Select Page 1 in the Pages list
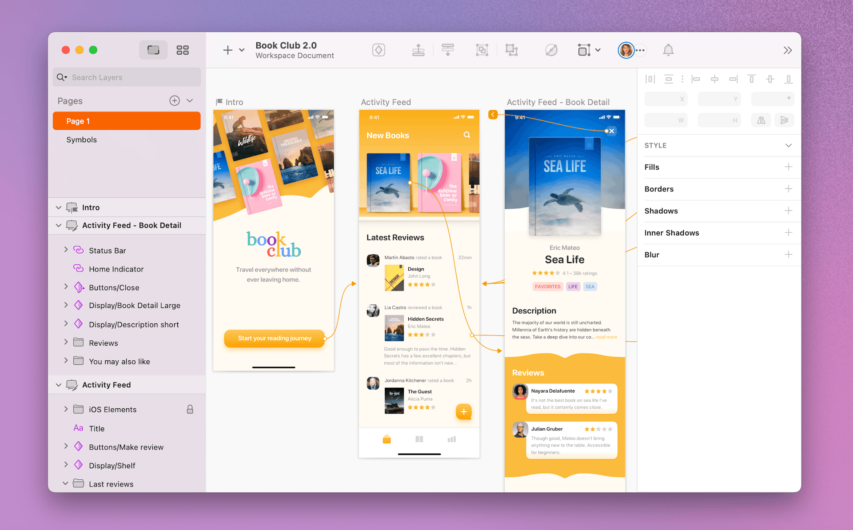853x530 pixels. [x=127, y=120]
